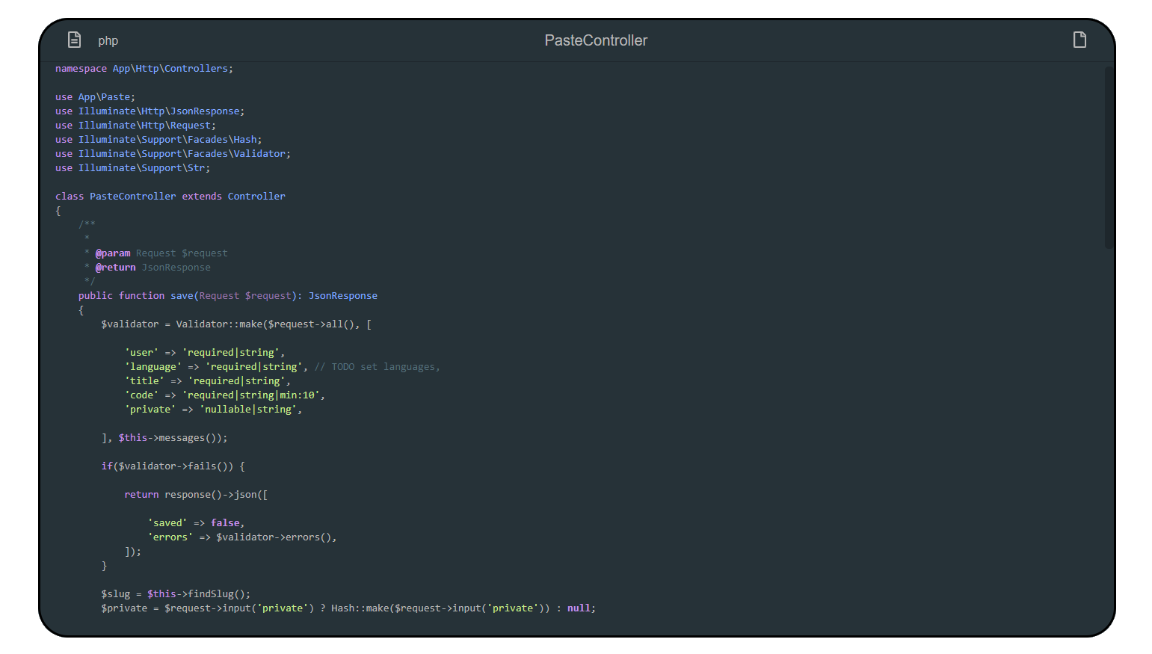Click the $slug = $this->findSlug() line

tap(176, 594)
